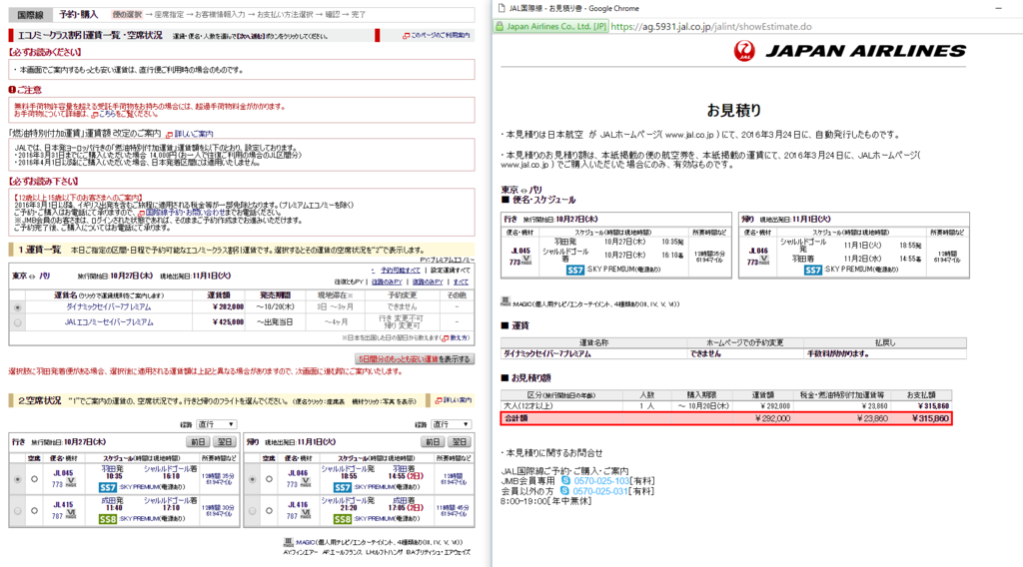Viewport: 1023px width, 567px height.
Task: Call phone number 0570-025-031 link
Action: click(600, 491)
